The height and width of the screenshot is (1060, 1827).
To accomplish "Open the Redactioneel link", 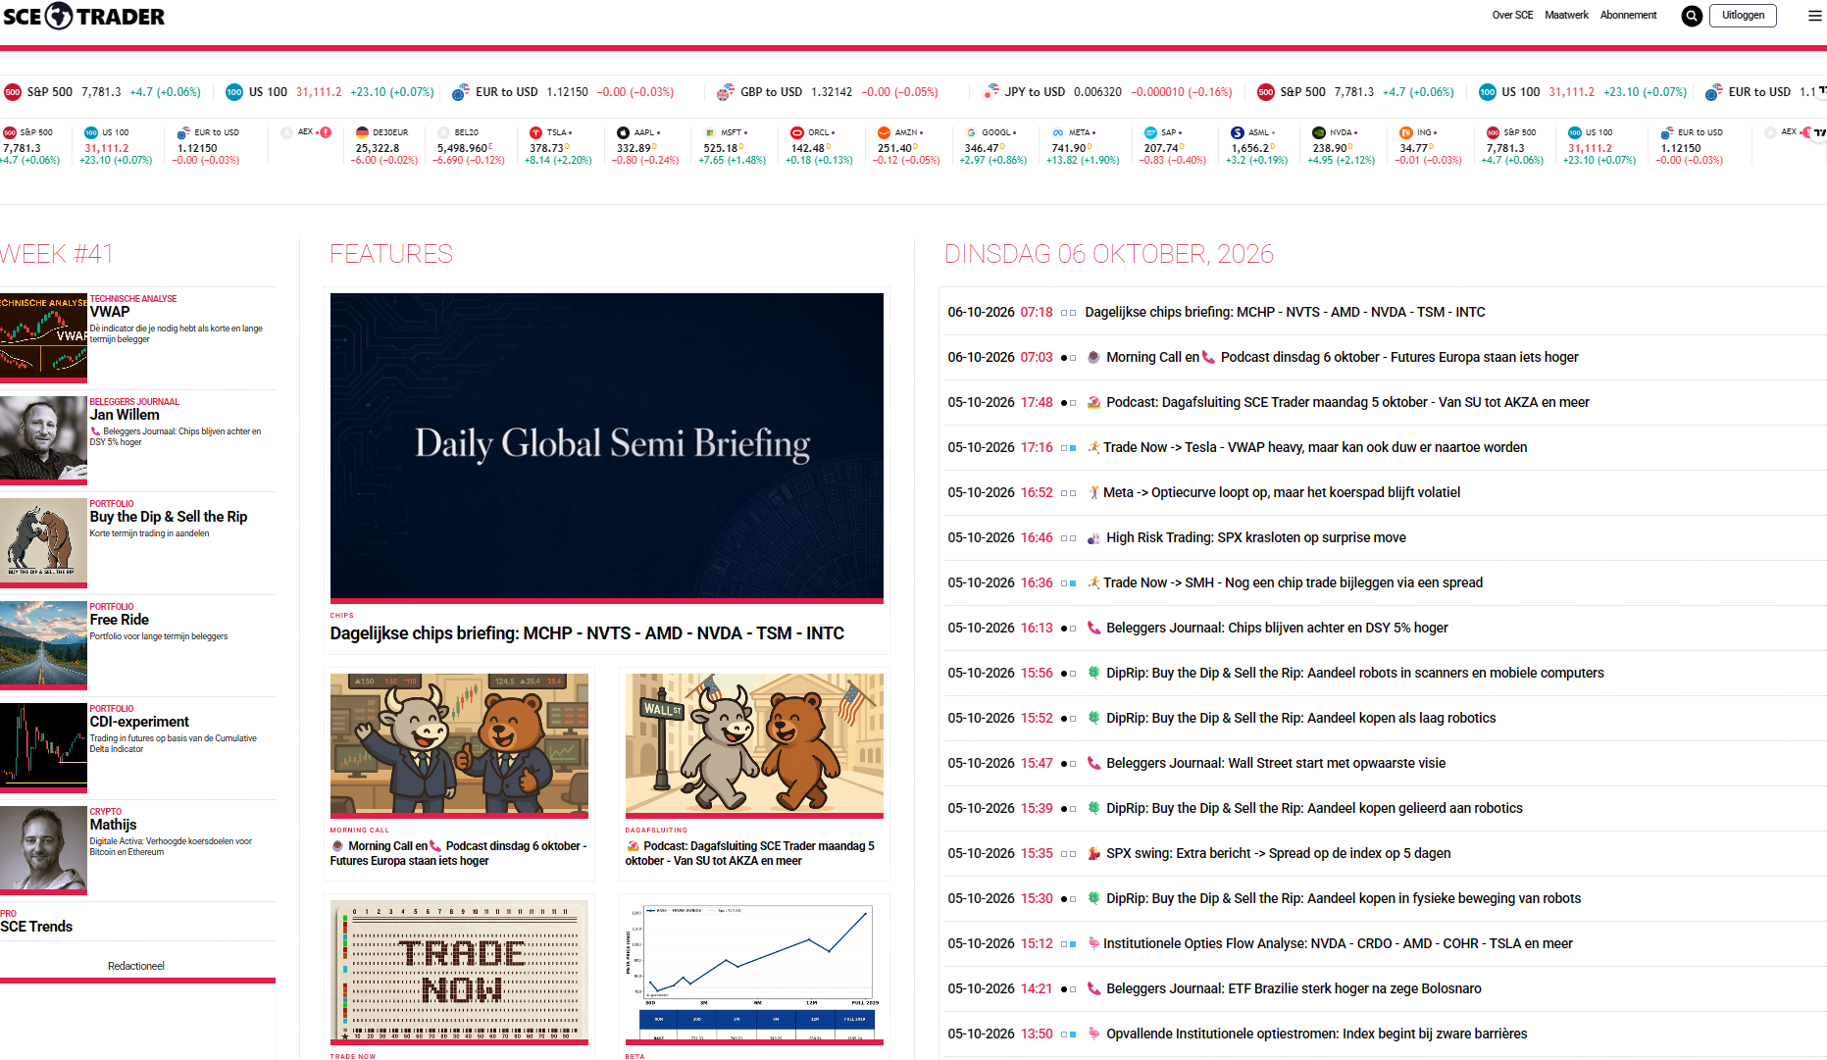I will (x=136, y=966).
